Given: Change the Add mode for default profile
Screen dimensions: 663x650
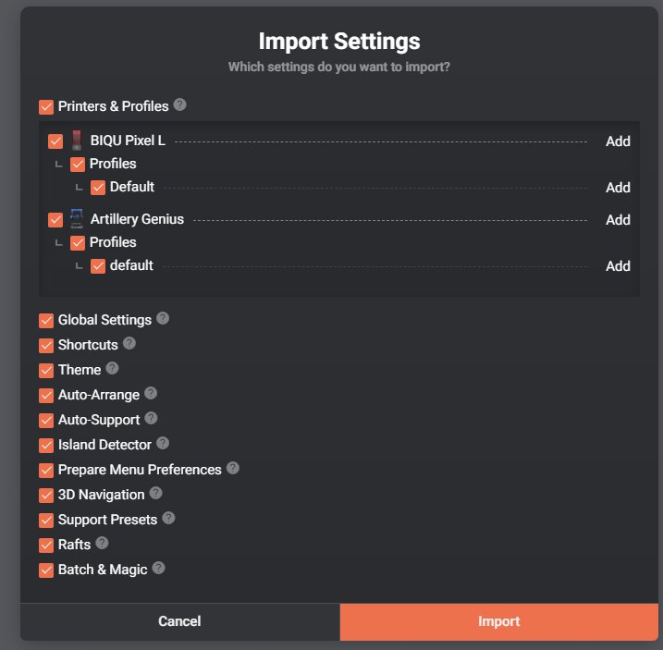Looking at the screenshot, I should 618,266.
